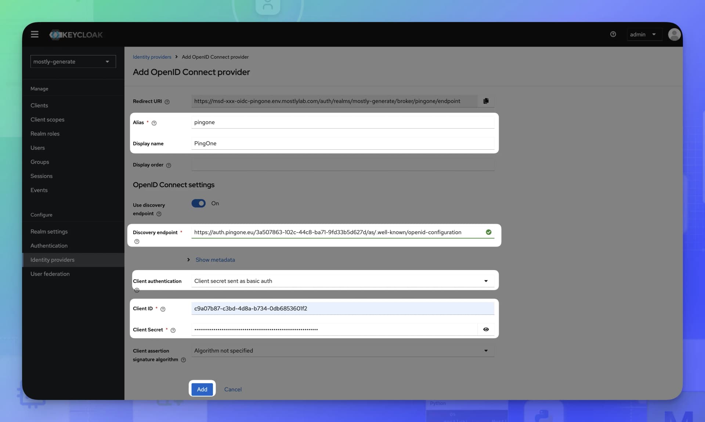Open the hamburger navigation menu
Viewport: 705px width, 422px height.
coord(35,34)
